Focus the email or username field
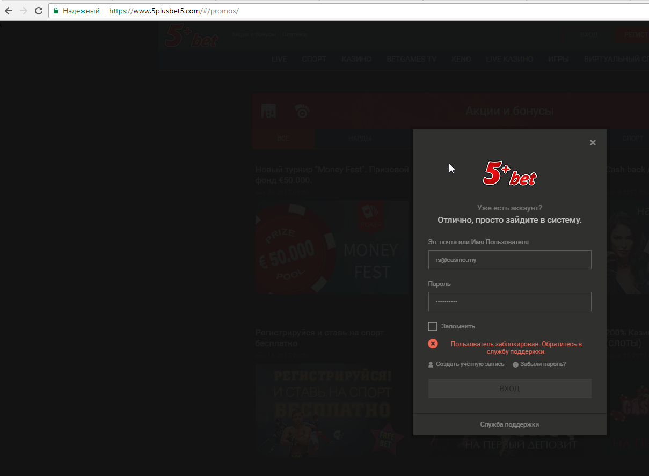This screenshot has height=476, width=649. coord(509,260)
